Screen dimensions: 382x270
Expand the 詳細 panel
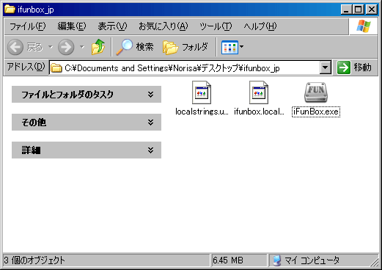pos(87,150)
